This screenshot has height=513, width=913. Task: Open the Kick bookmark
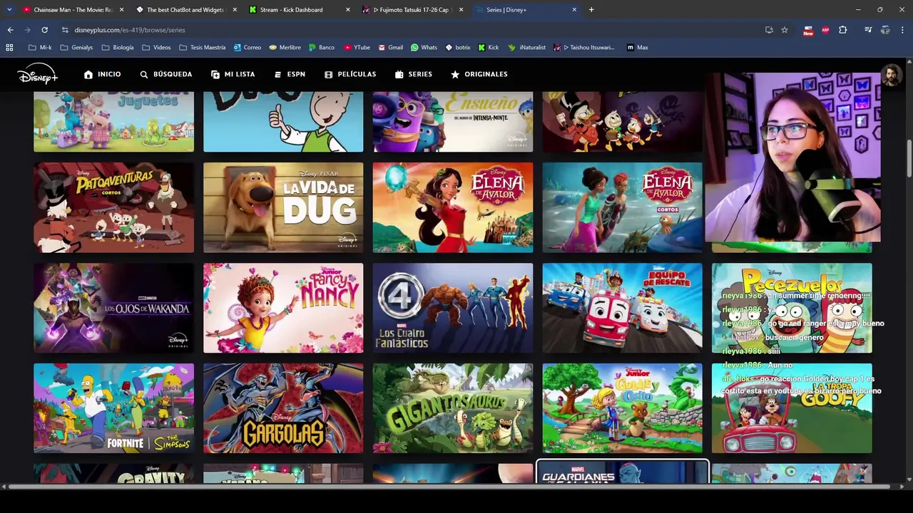pyautogui.click(x=488, y=47)
